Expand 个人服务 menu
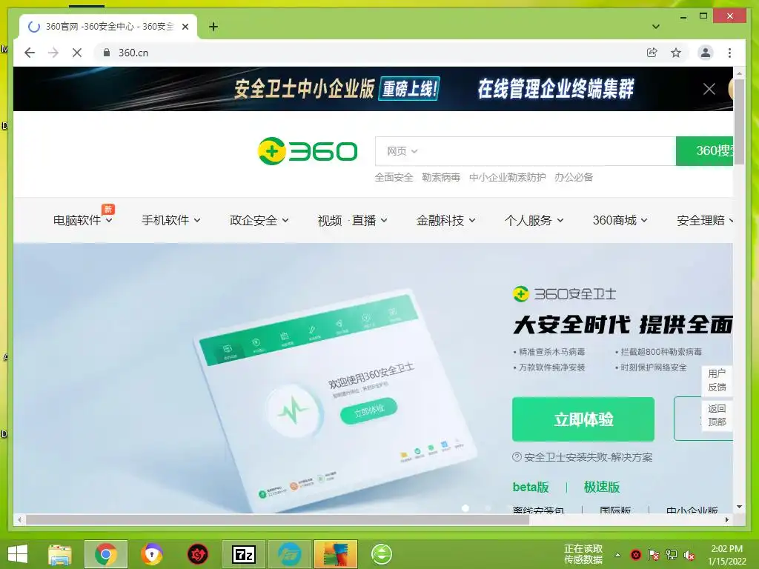Viewport: 759px width, 569px height. pyautogui.click(x=534, y=220)
